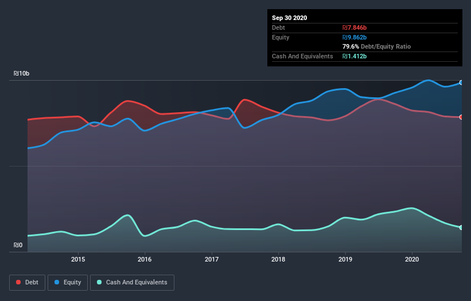The height and width of the screenshot is (301, 471).
Task: Toggle the Equity series legend button
Action: [68, 283]
